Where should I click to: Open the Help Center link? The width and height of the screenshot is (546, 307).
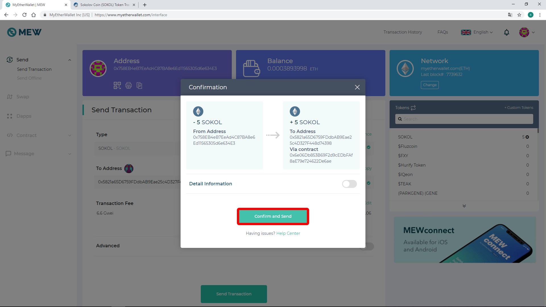point(288,233)
